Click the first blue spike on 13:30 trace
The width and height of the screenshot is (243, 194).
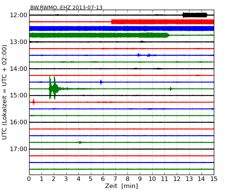tap(138, 55)
